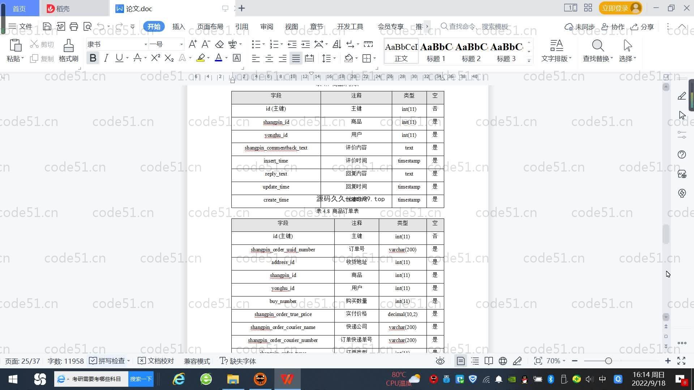Toggle Underline formatting
This screenshot has width=694, height=390.
point(119,58)
